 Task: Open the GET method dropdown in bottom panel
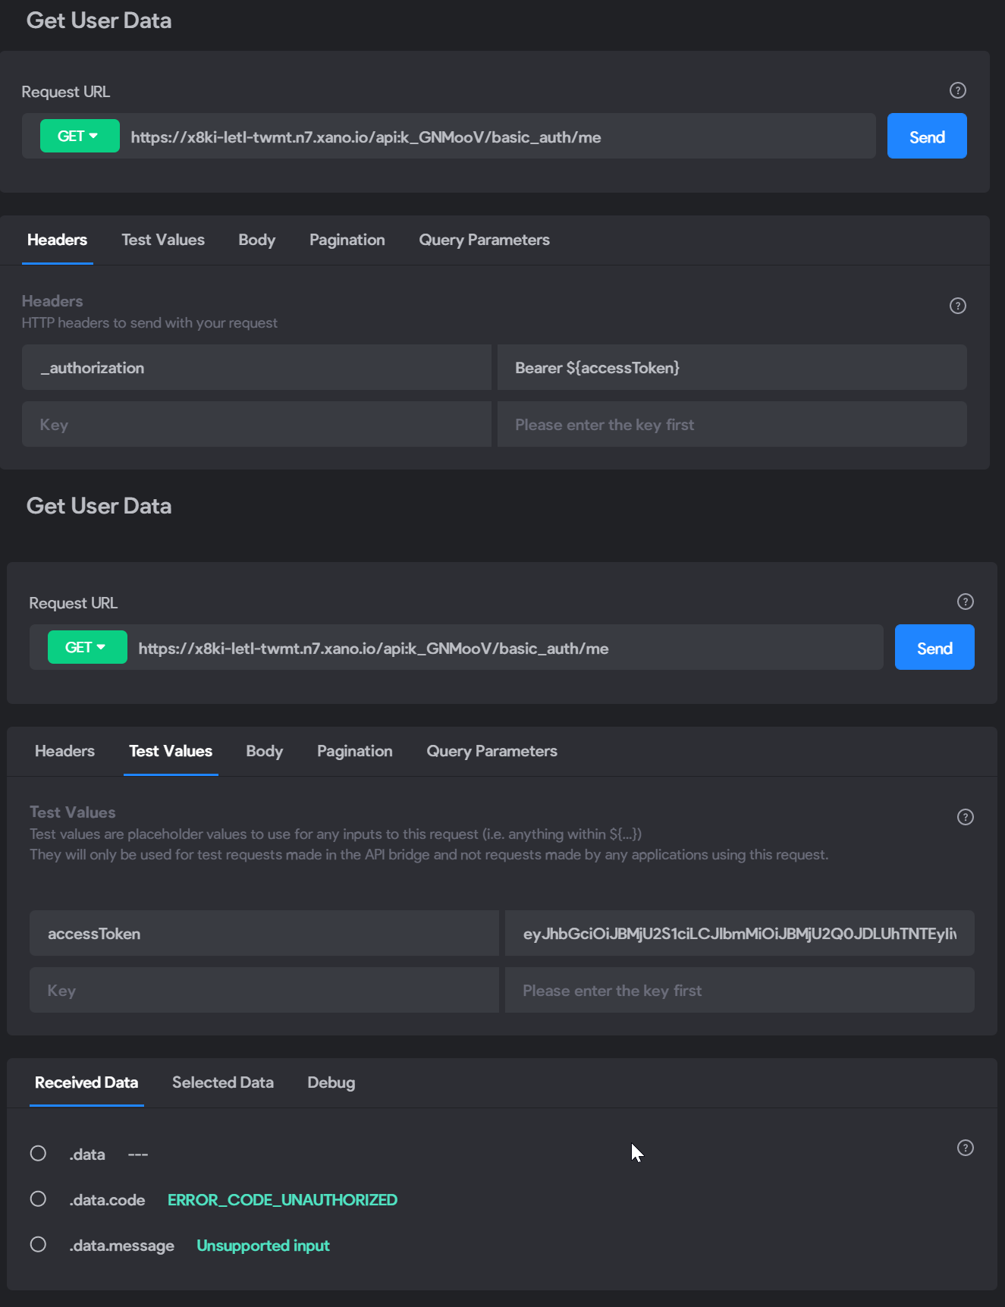point(87,647)
